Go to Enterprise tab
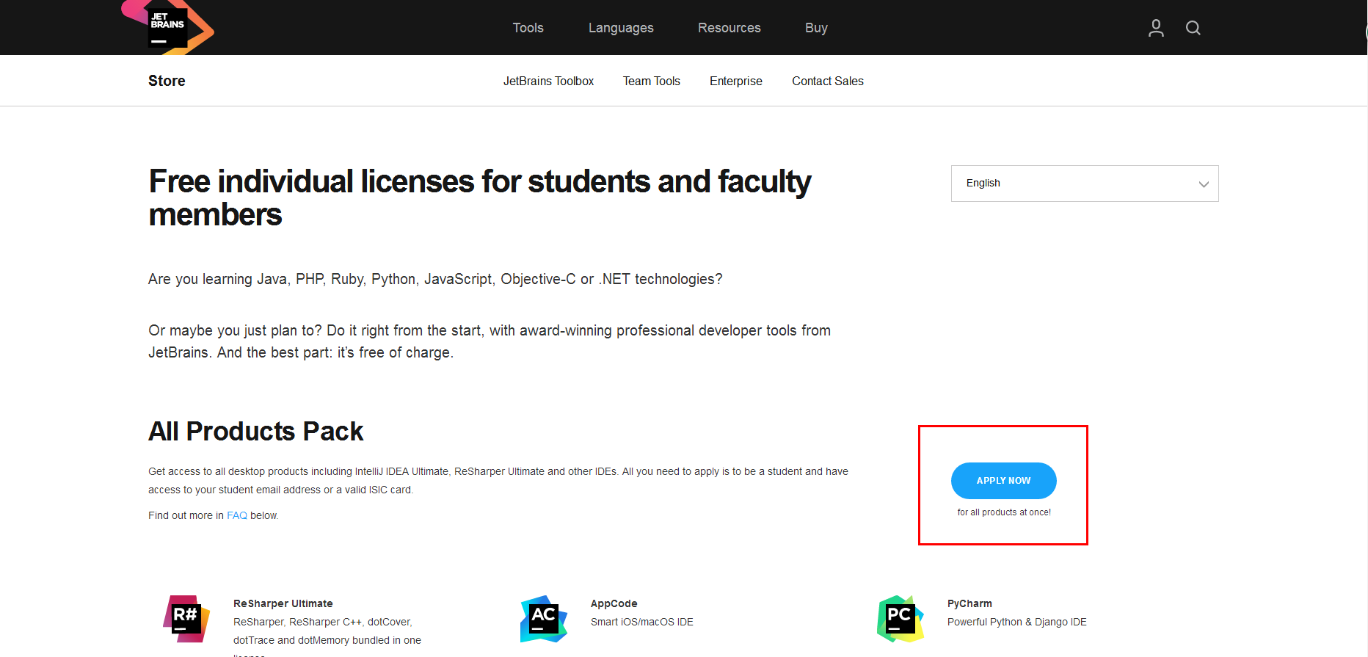The height and width of the screenshot is (657, 1368). tap(736, 81)
